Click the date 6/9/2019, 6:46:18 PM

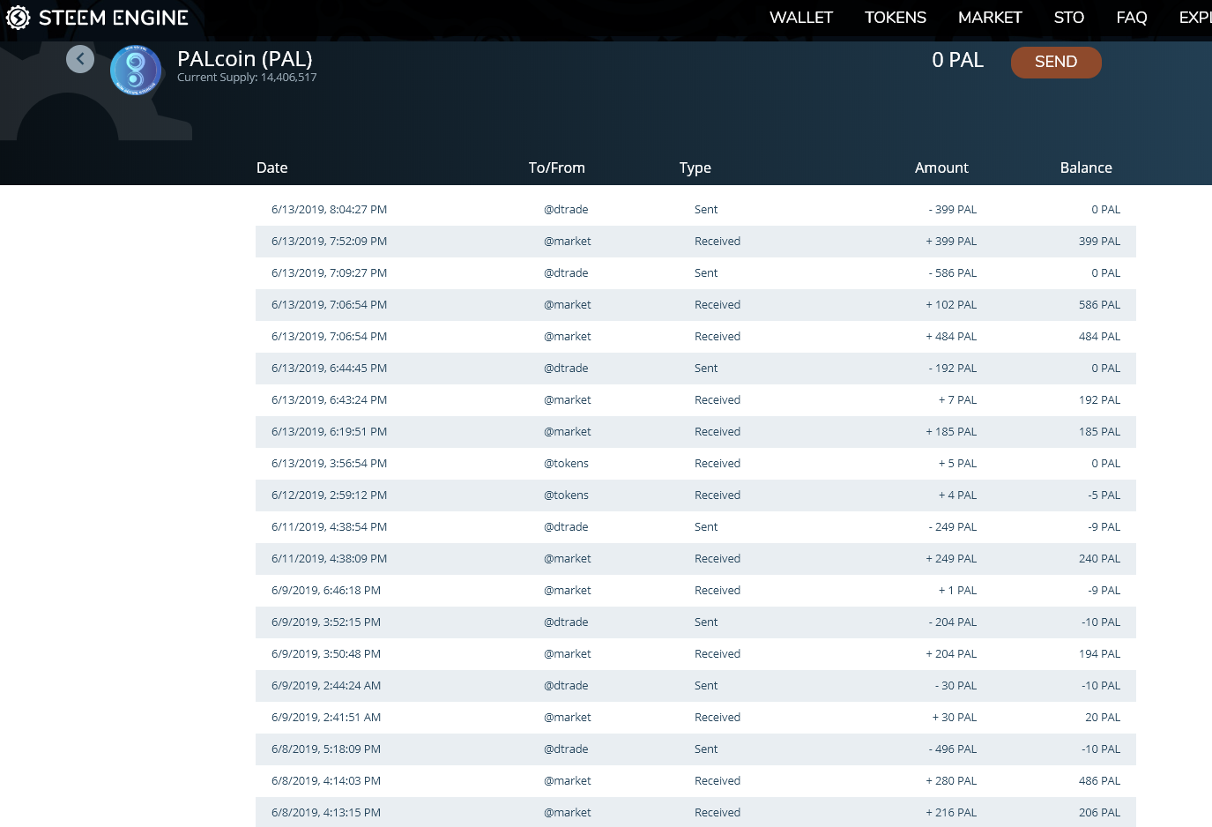tap(326, 591)
